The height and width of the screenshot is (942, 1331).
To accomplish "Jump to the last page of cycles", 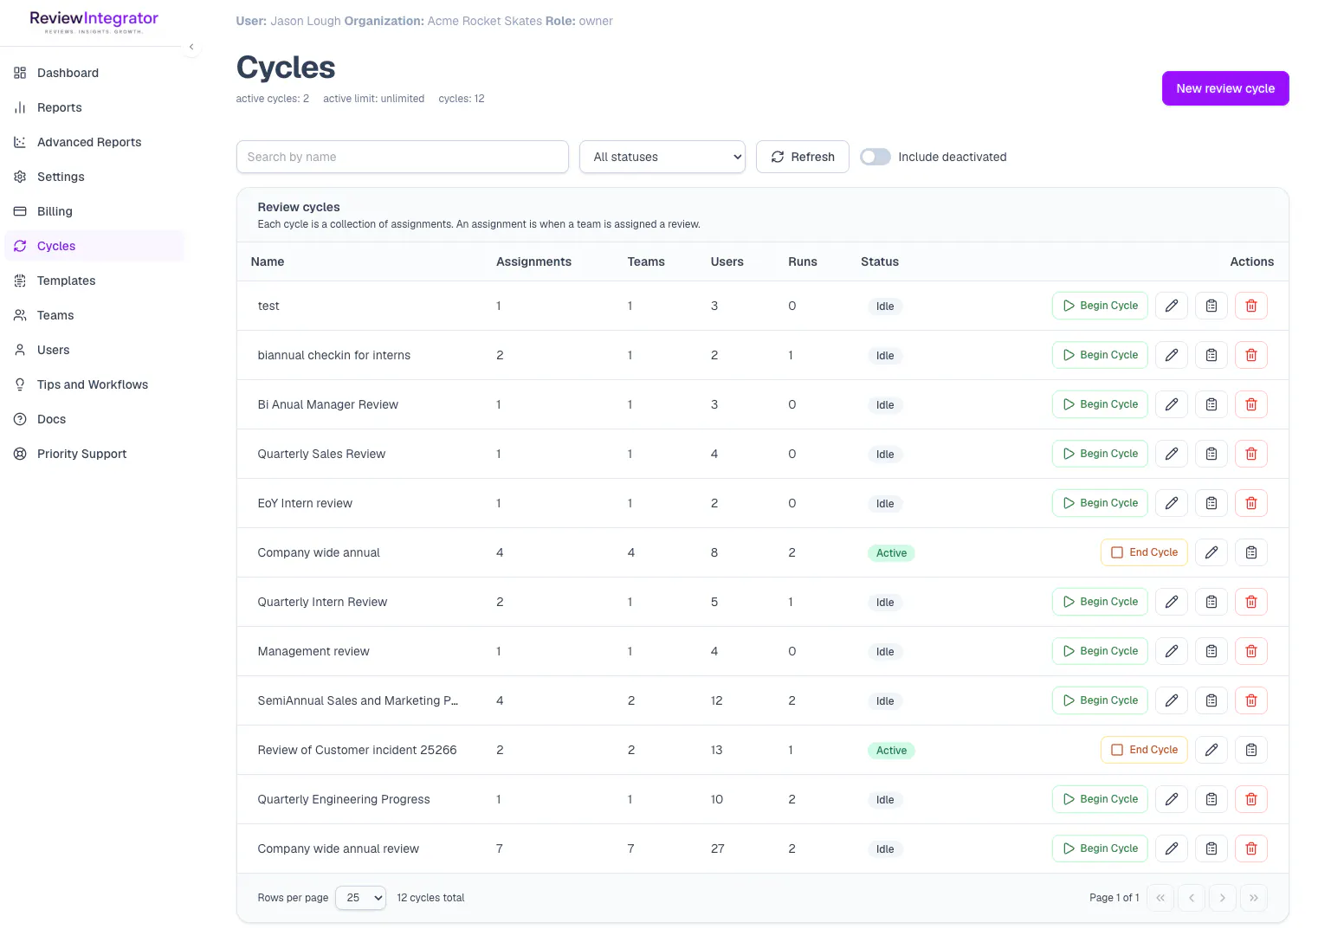I will pyautogui.click(x=1254, y=898).
